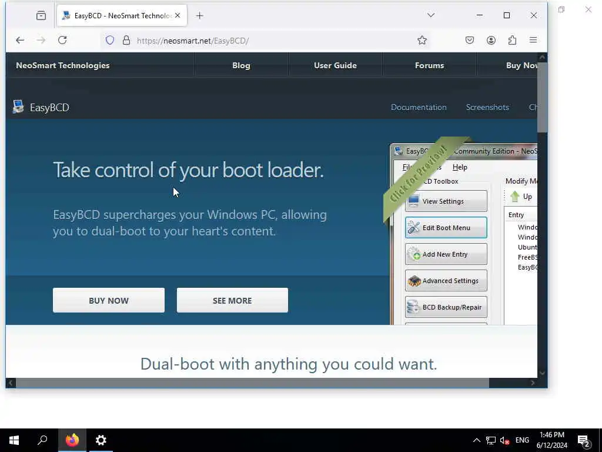The image size is (602, 452).
Task: Click the scroll left arrow of page
Action: pyautogui.click(x=11, y=383)
